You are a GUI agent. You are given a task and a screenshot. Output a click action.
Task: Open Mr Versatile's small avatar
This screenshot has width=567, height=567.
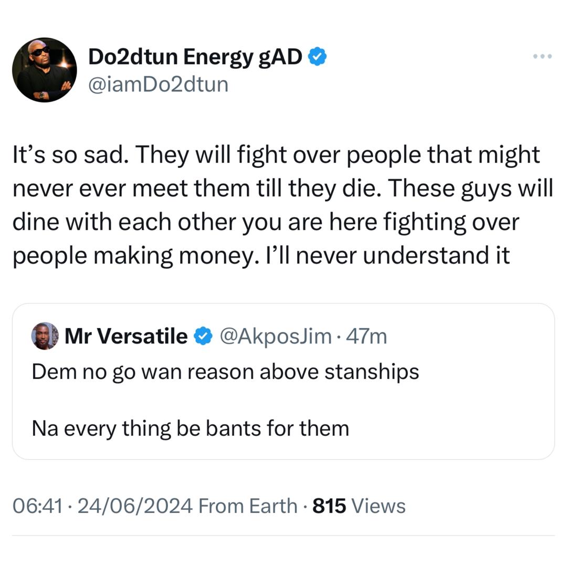[45, 336]
